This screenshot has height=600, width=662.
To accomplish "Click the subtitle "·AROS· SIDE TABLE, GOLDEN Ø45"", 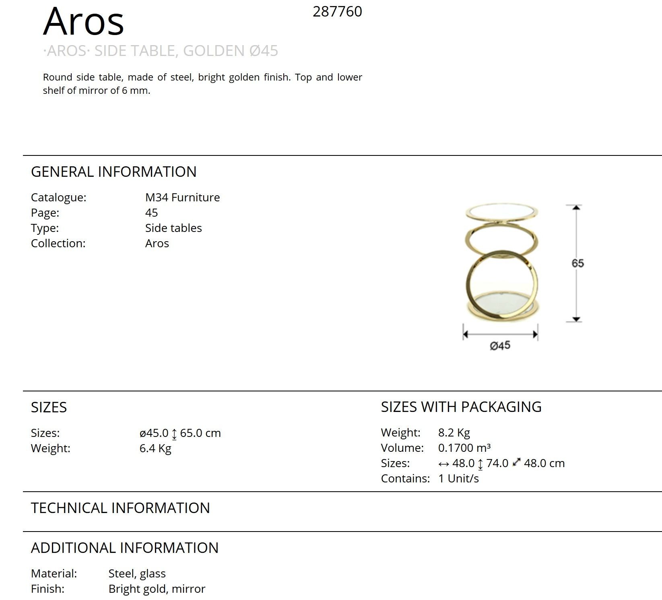I will coord(161,51).
